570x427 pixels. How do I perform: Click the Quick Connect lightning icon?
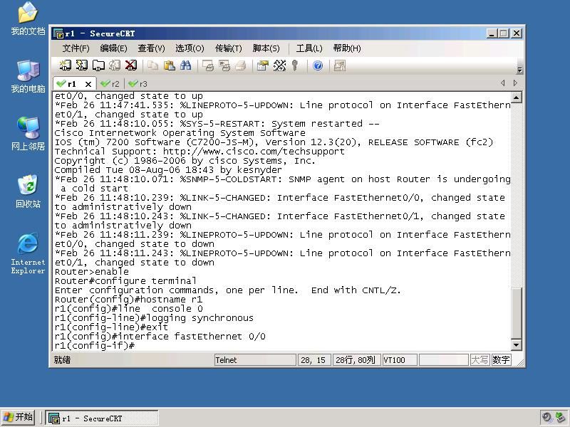pyautogui.click(x=82, y=65)
